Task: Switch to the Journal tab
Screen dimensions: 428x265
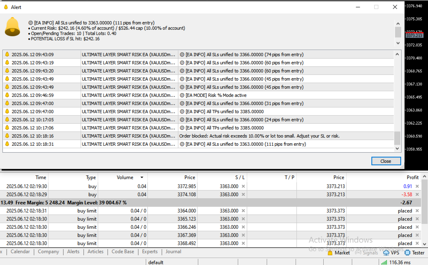Action: coord(173,252)
